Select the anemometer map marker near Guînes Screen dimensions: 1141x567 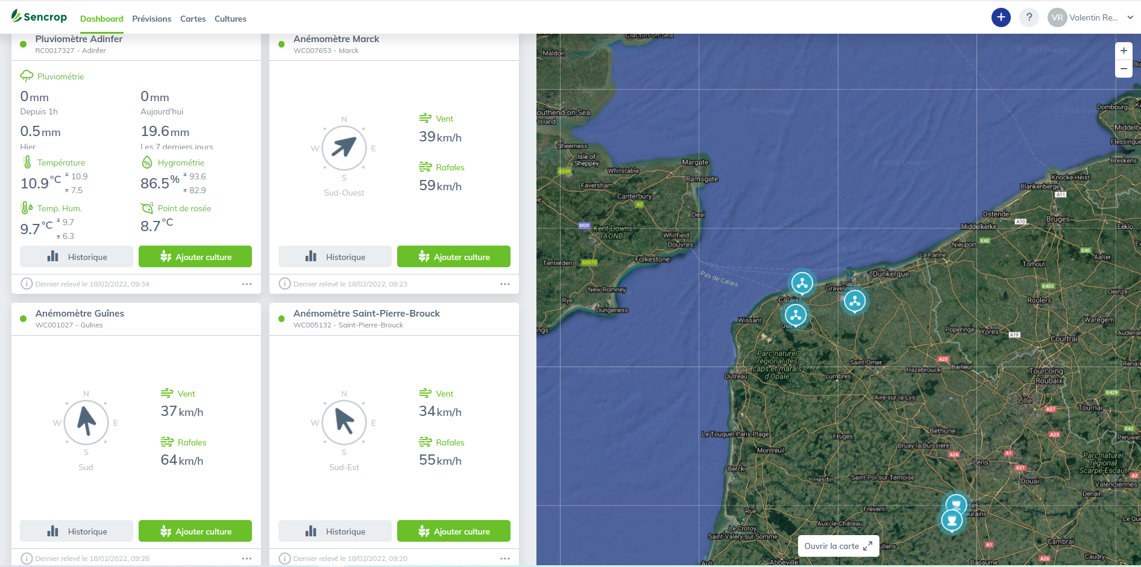point(796,314)
